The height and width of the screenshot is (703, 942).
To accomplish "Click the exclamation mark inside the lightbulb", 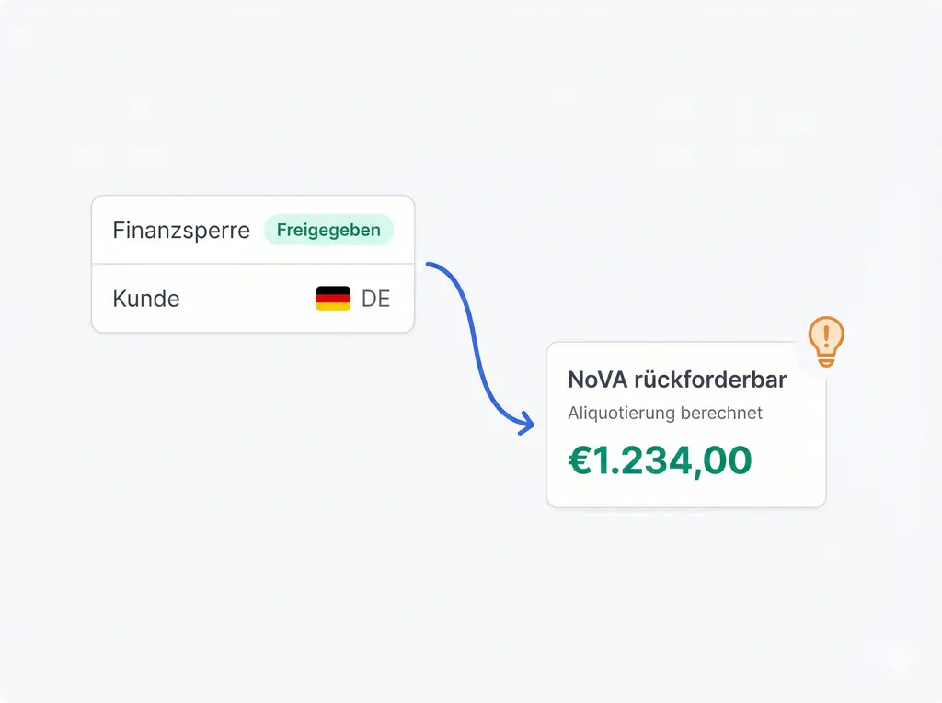I will click(826, 333).
